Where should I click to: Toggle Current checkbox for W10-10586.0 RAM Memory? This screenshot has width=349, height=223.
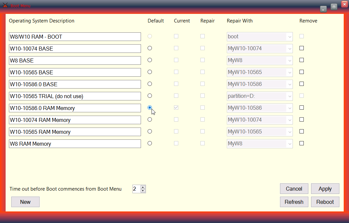[176, 108]
